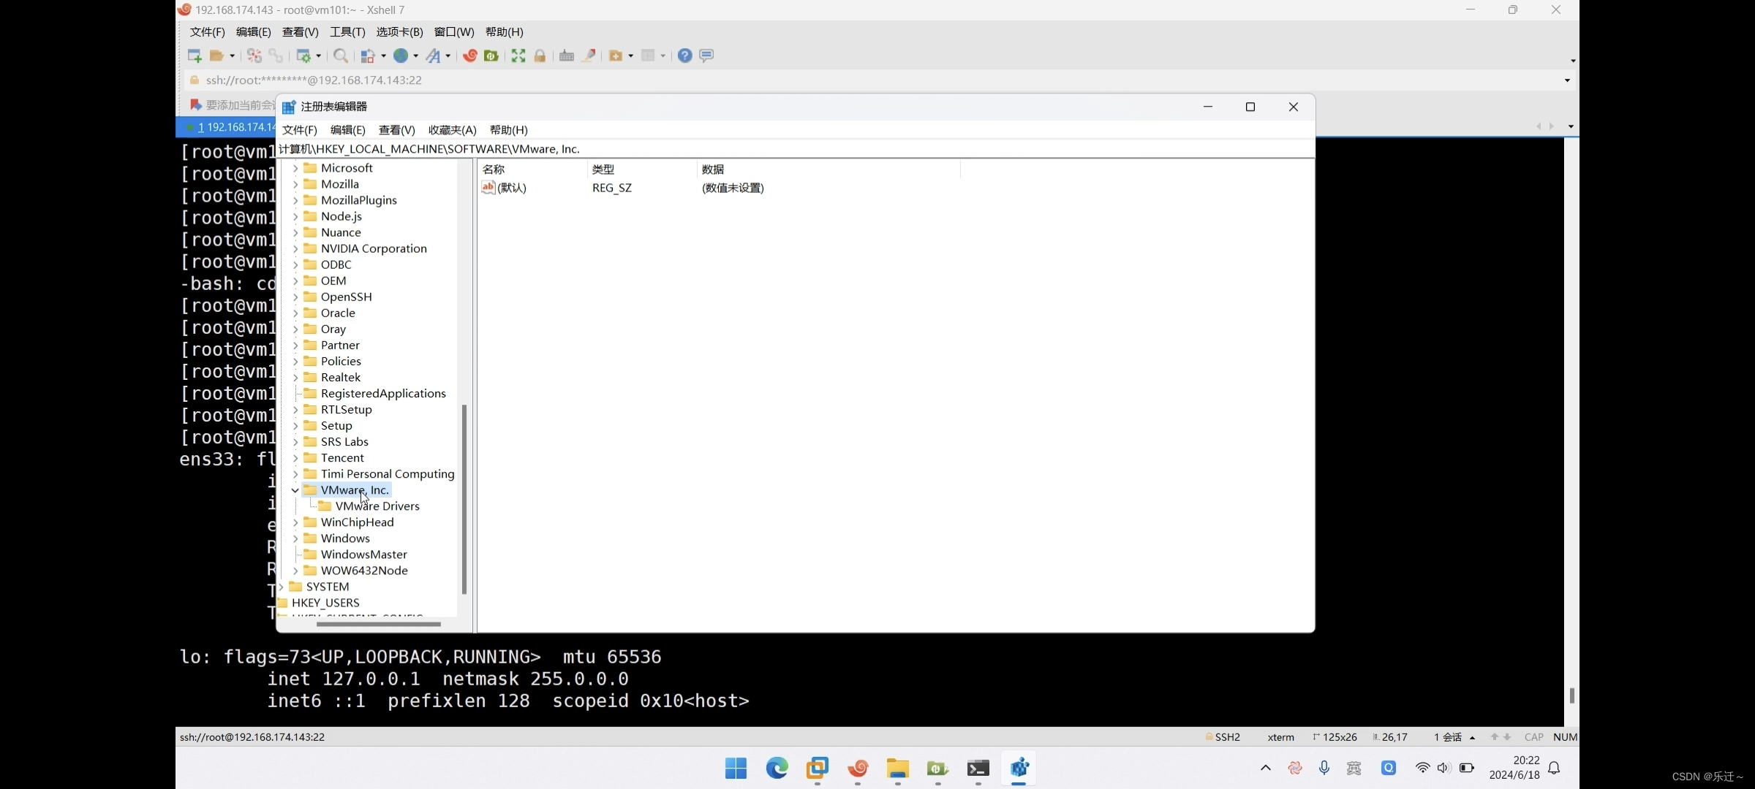Click the registry editor restore window button

coord(1250,106)
